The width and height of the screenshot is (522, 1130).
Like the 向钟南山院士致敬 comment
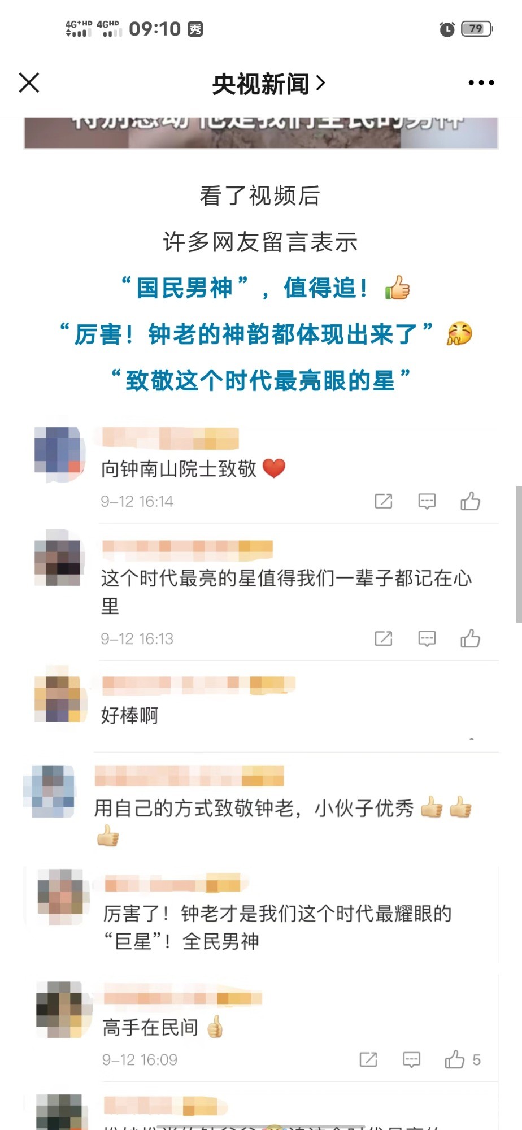tap(470, 501)
